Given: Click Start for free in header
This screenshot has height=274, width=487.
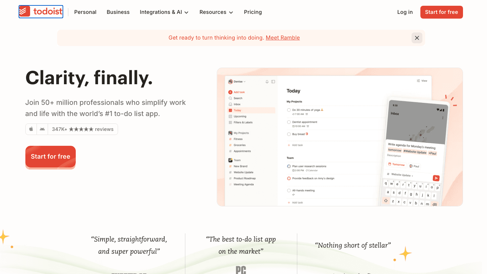Looking at the screenshot, I should point(441,12).
